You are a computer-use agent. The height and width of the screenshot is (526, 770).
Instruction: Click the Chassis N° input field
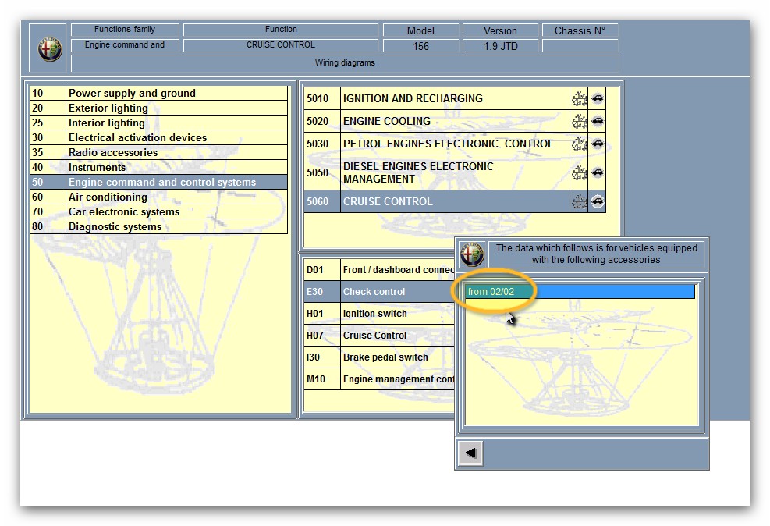(x=580, y=46)
